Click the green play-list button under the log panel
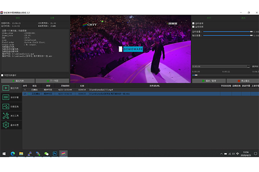 18,81
